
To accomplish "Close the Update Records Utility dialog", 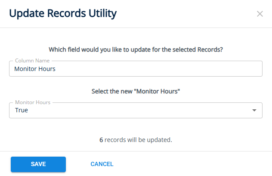I will coord(260,14).
